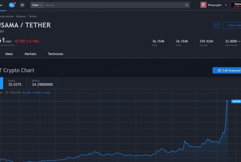Click the 36.1548 PREV value
Viewport: 241px width, 162px height.
pos(158,41)
